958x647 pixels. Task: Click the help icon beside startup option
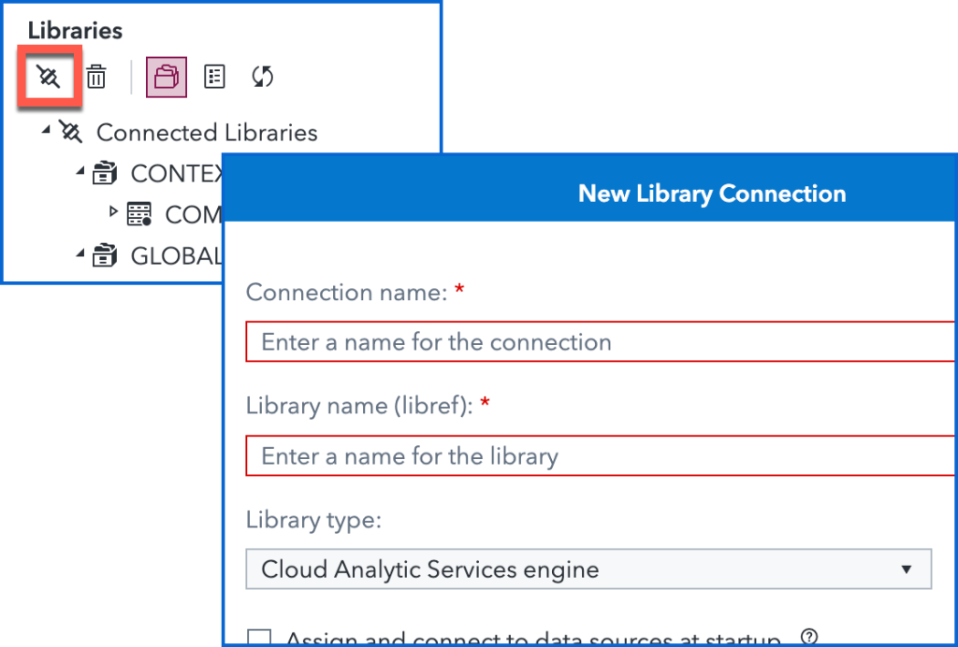point(809,638)
